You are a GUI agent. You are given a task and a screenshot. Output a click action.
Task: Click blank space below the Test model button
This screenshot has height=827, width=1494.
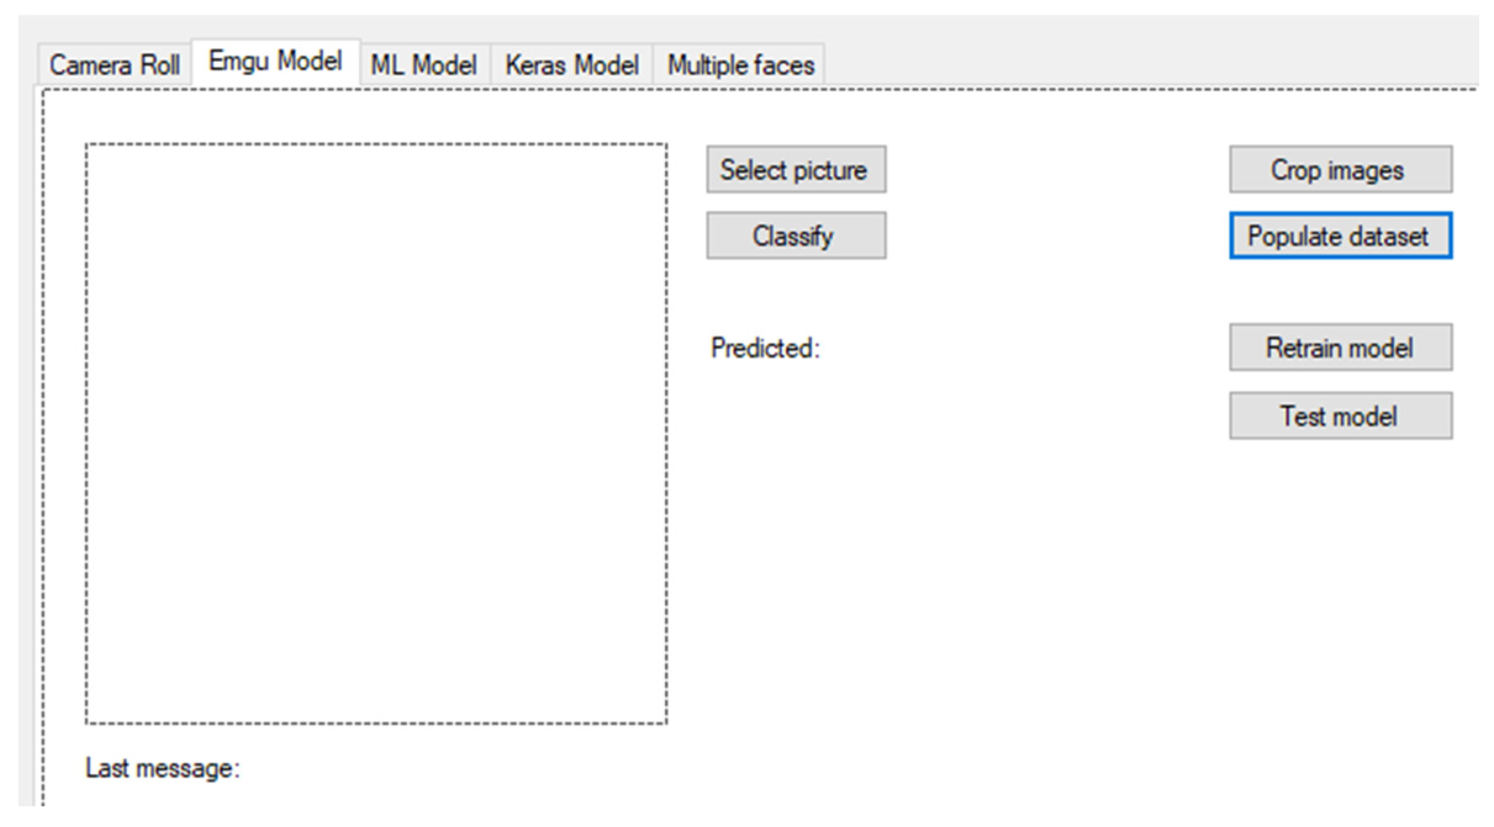[x=1340, y=555]
